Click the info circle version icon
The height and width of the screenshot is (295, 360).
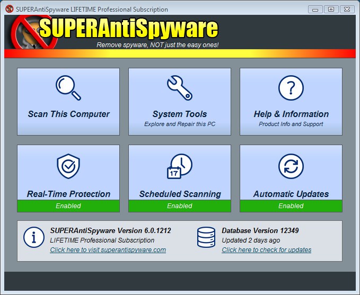point(34,237)
